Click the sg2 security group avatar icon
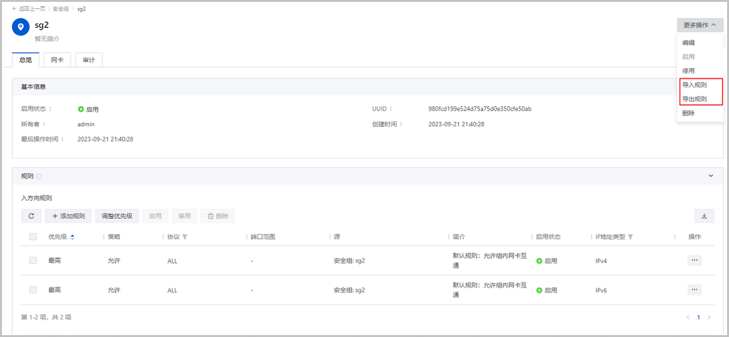Image resolution: width=729 pixels, height=337 pixels. click(21, 27)
